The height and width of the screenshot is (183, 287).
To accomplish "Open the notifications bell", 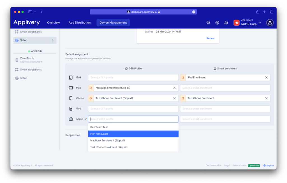I will 226,22.
